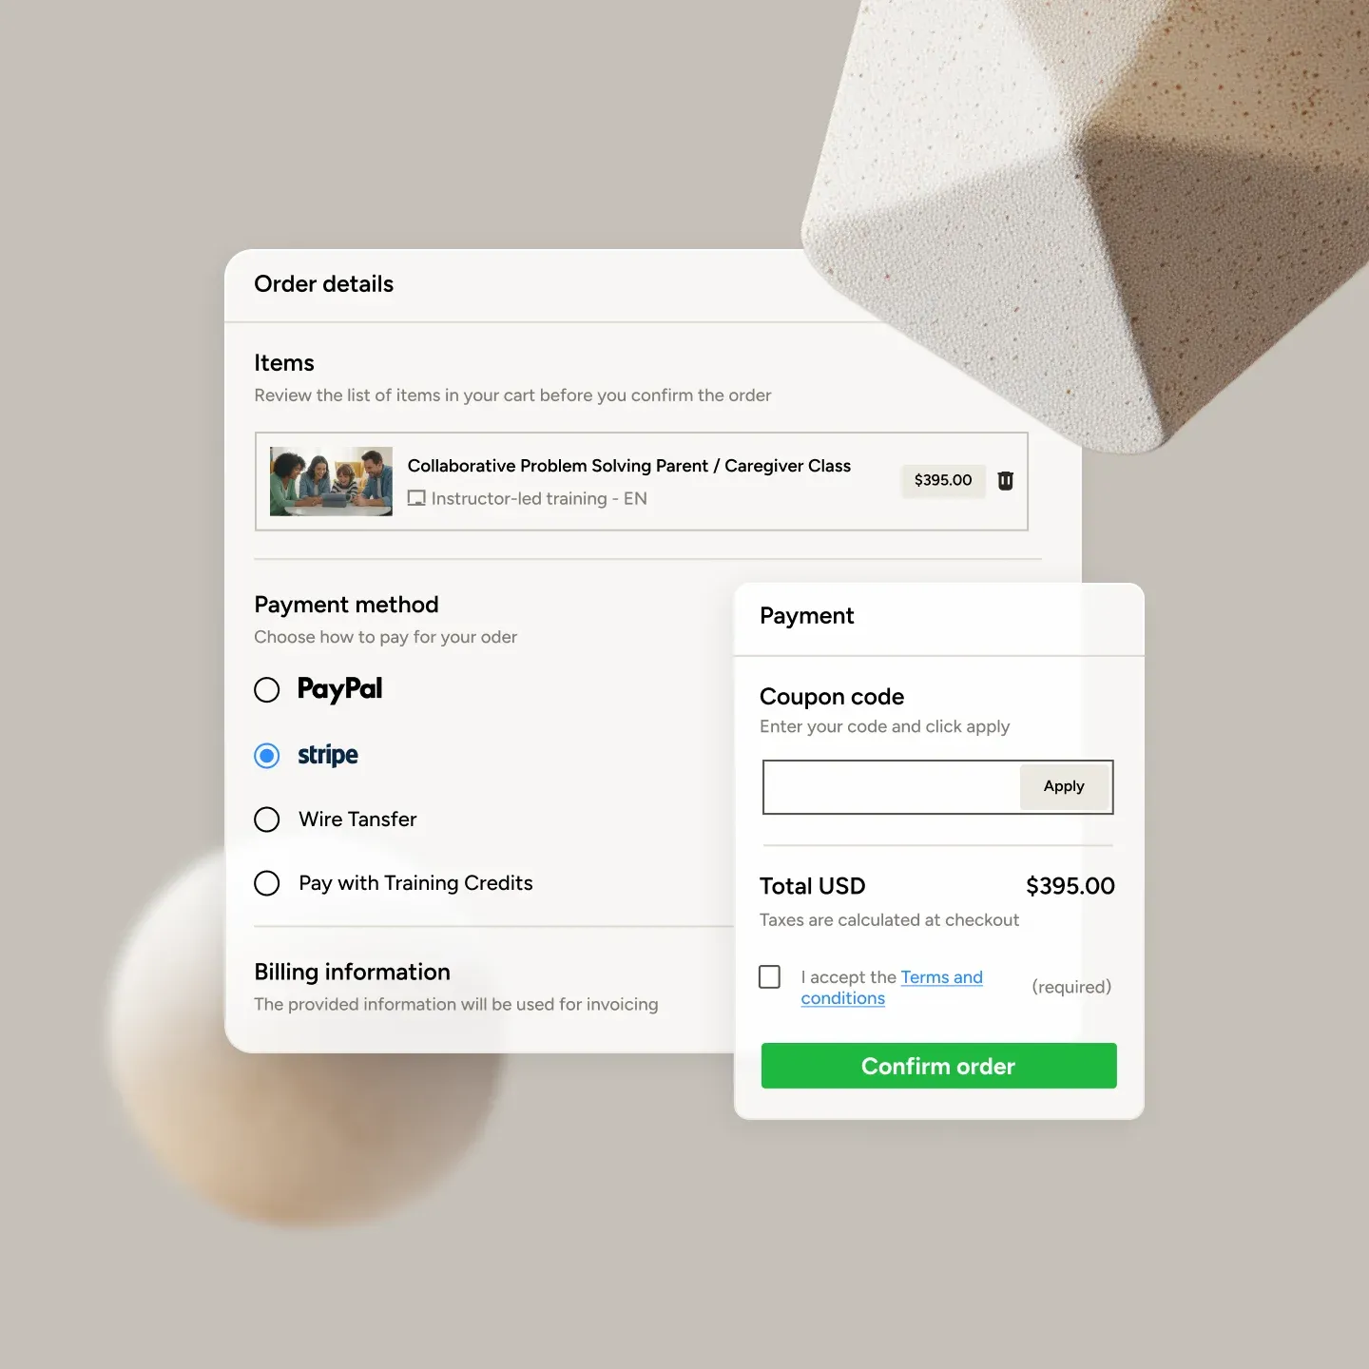
Task: Check the accept Terms and conditions box
Action: coord(770,977)
